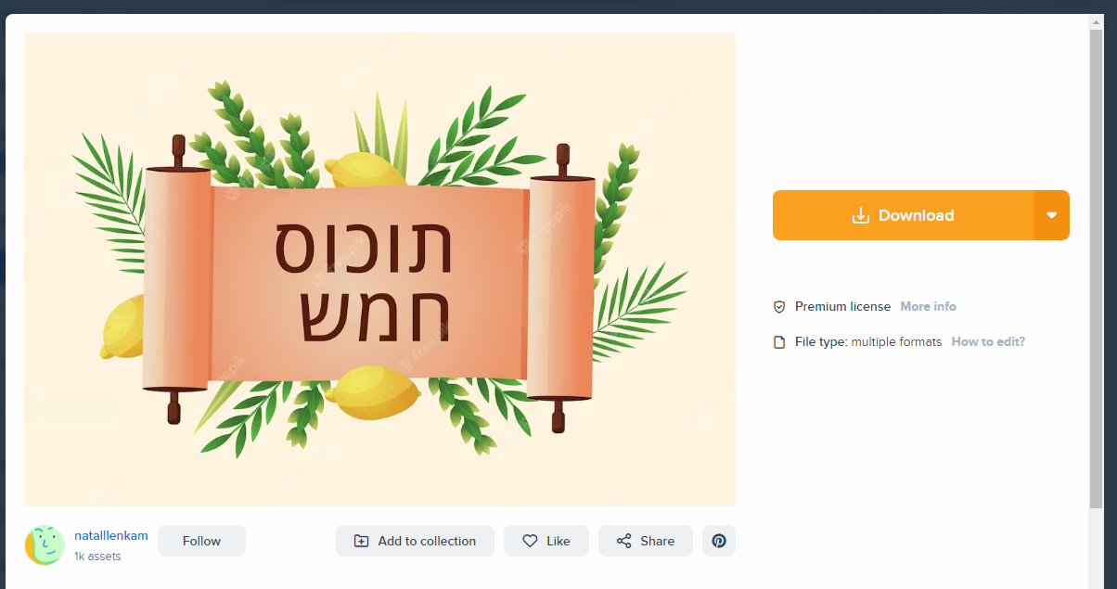Click the How to edit? link
This screenshot has width=1117, height=589.
tap(987, 341)
